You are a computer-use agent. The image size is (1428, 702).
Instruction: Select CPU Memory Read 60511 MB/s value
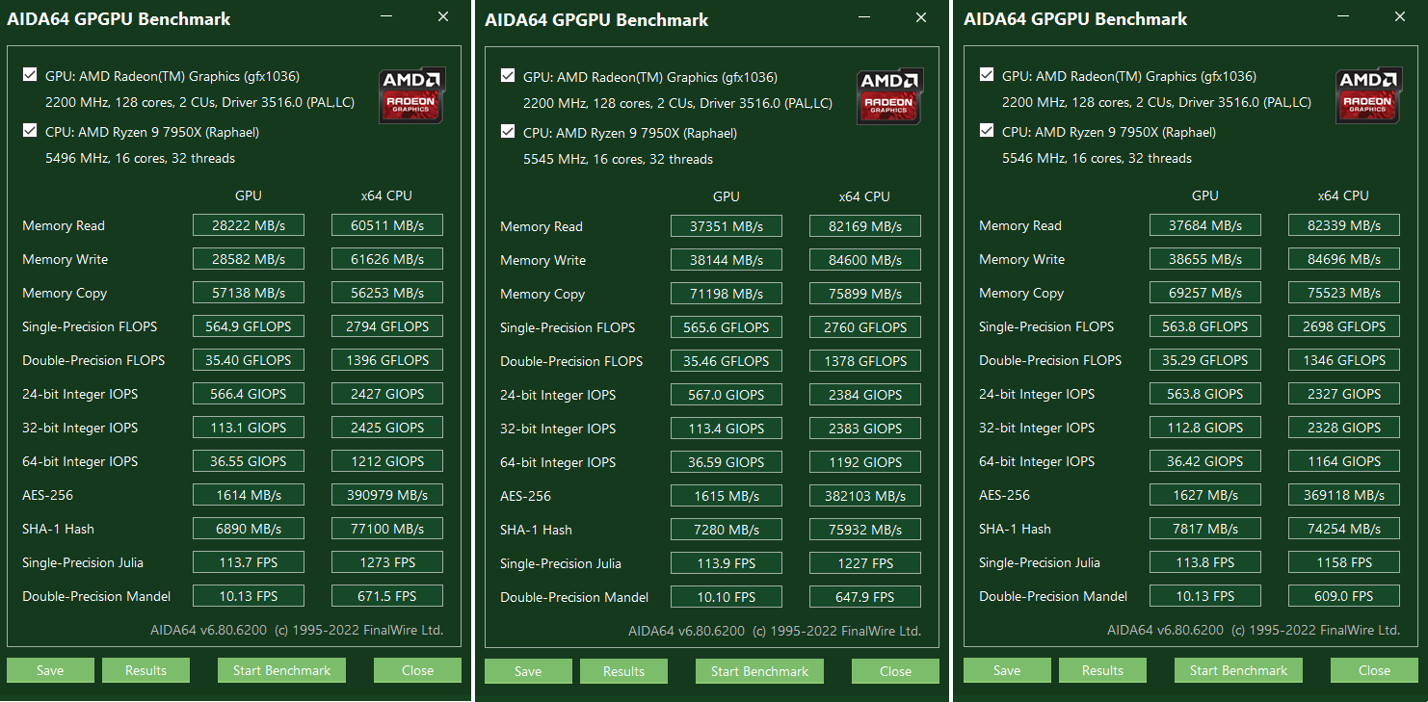[387, 225]
